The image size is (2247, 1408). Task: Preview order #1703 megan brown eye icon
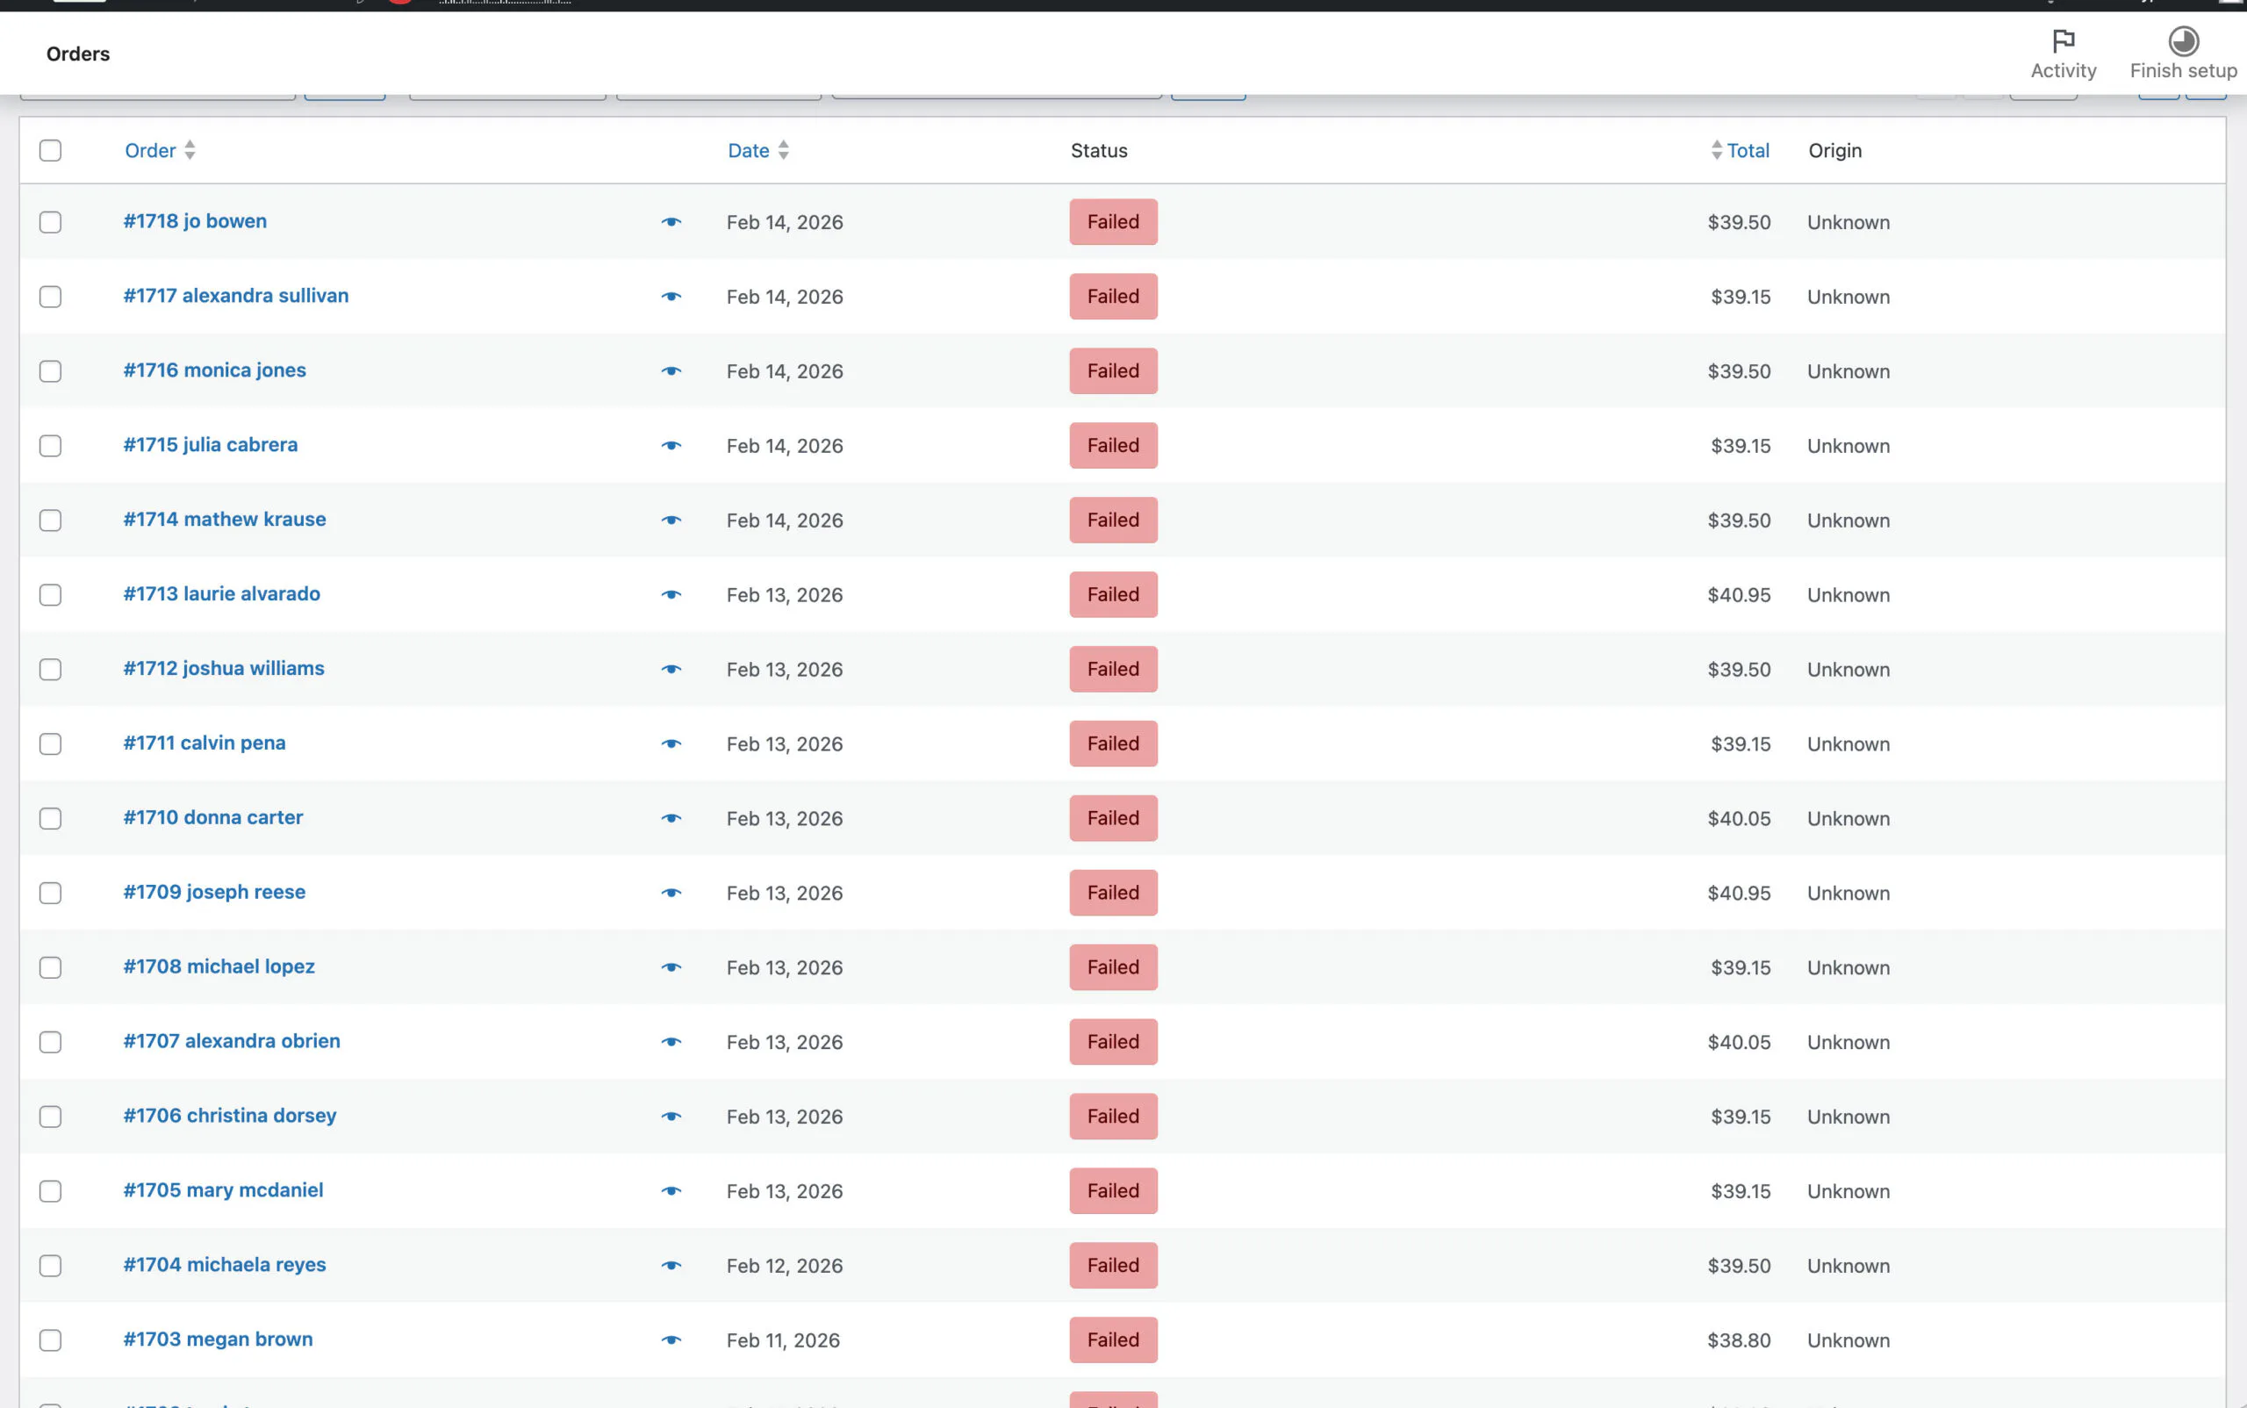coord(671,1340)
